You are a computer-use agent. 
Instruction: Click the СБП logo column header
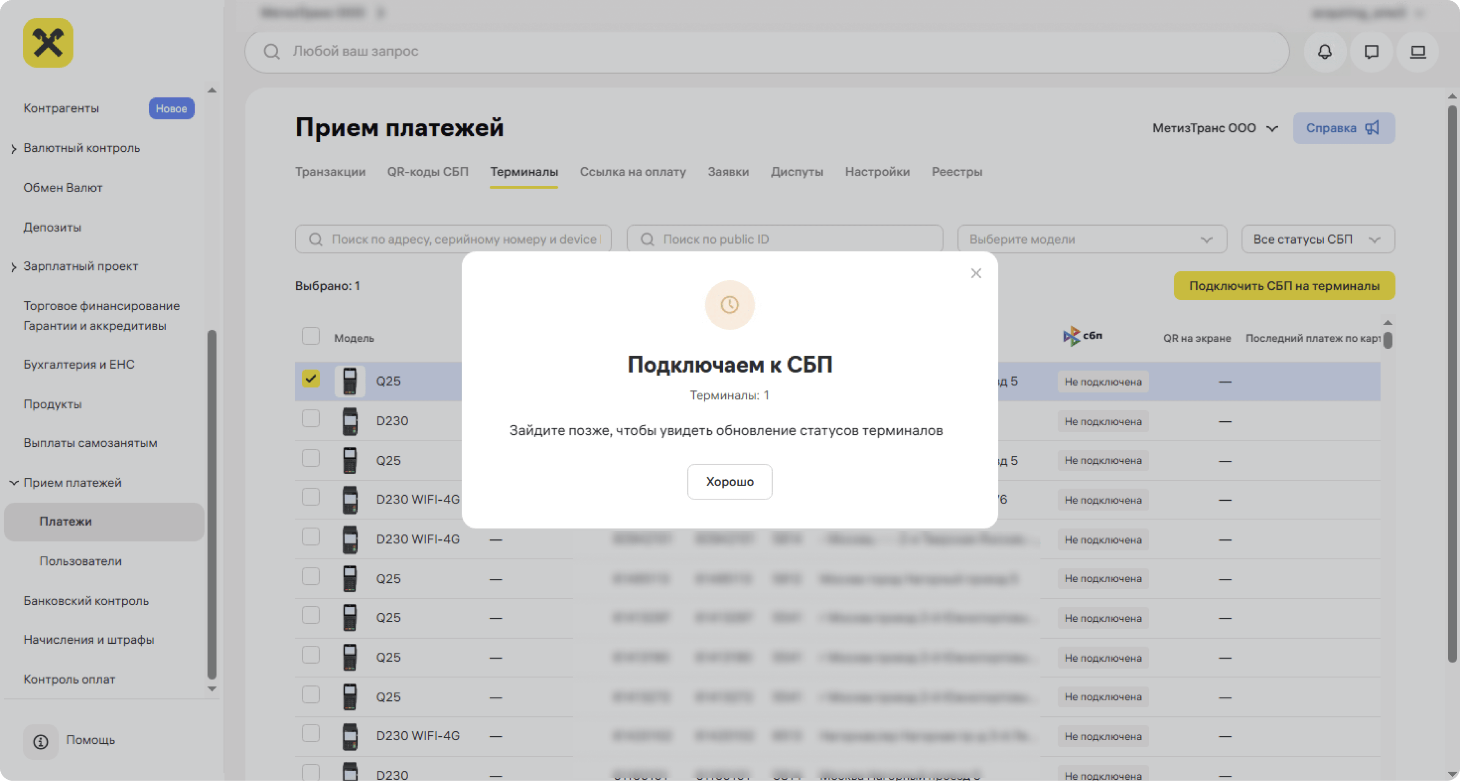1082,336
